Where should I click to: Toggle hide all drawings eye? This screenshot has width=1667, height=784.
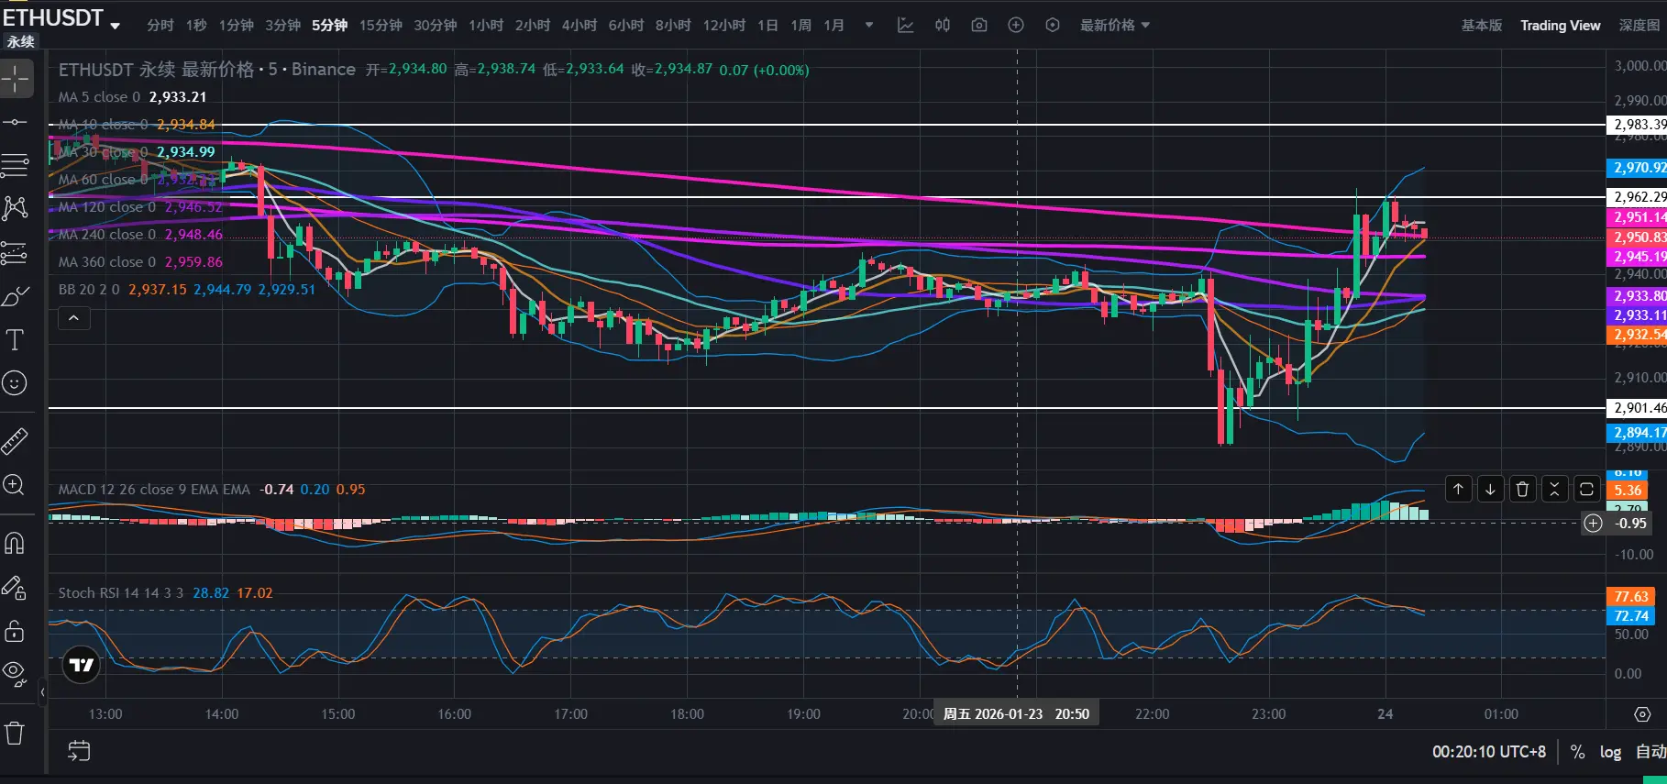click(16, 674)
